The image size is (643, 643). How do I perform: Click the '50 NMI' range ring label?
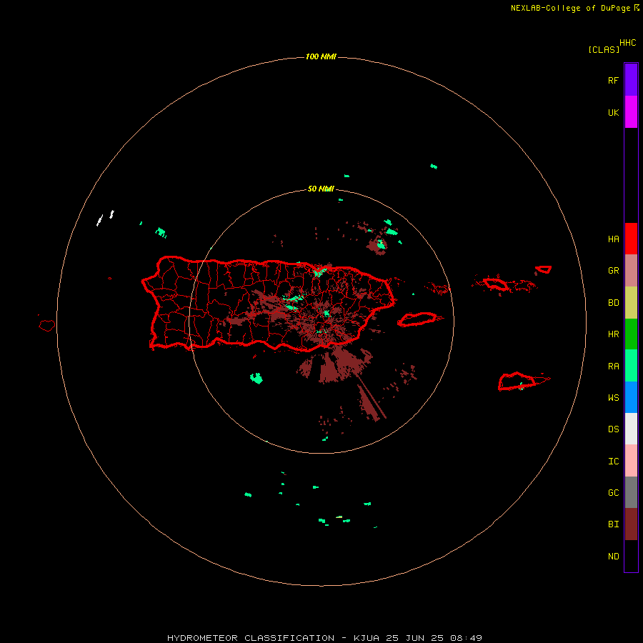tap(321, 189)
